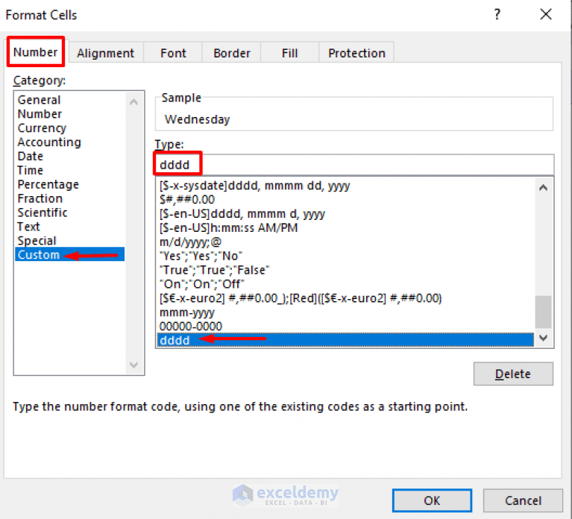The height and width of the screenshot is (519, 572).
Task: Switch to the Alignment tab
Action: point(105,53)
